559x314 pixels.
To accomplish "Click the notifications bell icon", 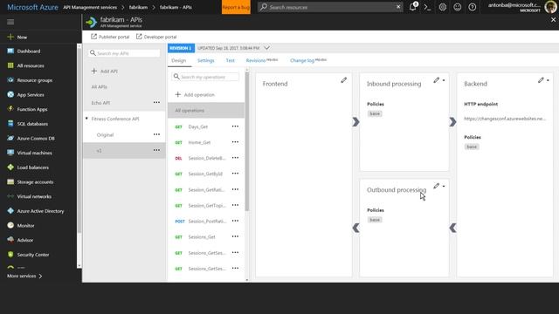I will coord(413,7).
